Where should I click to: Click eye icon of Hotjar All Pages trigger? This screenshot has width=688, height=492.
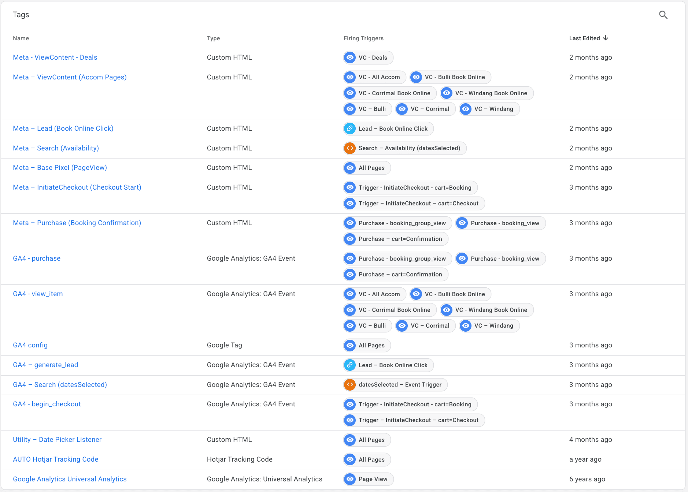click(x=350, y=459)
